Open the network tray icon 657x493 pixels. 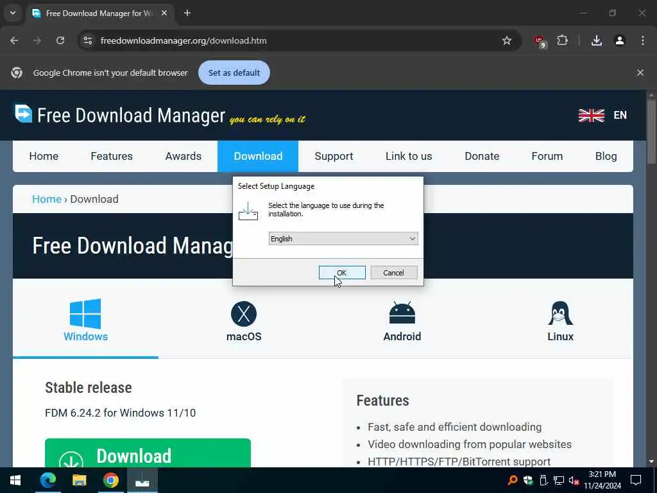click(559, 480)
